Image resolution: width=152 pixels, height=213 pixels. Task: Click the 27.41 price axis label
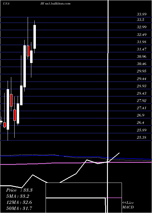point(142,108)
